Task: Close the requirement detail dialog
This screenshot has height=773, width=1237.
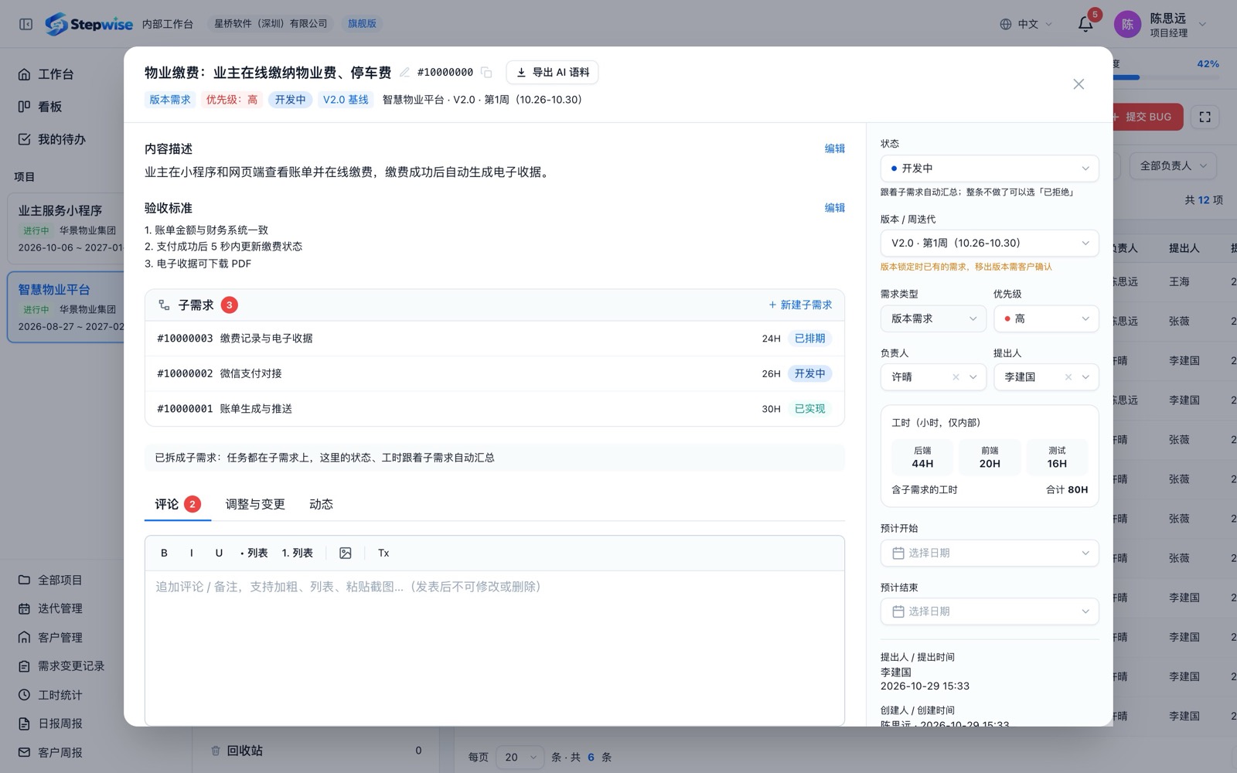Action: tap(1079, 84)
